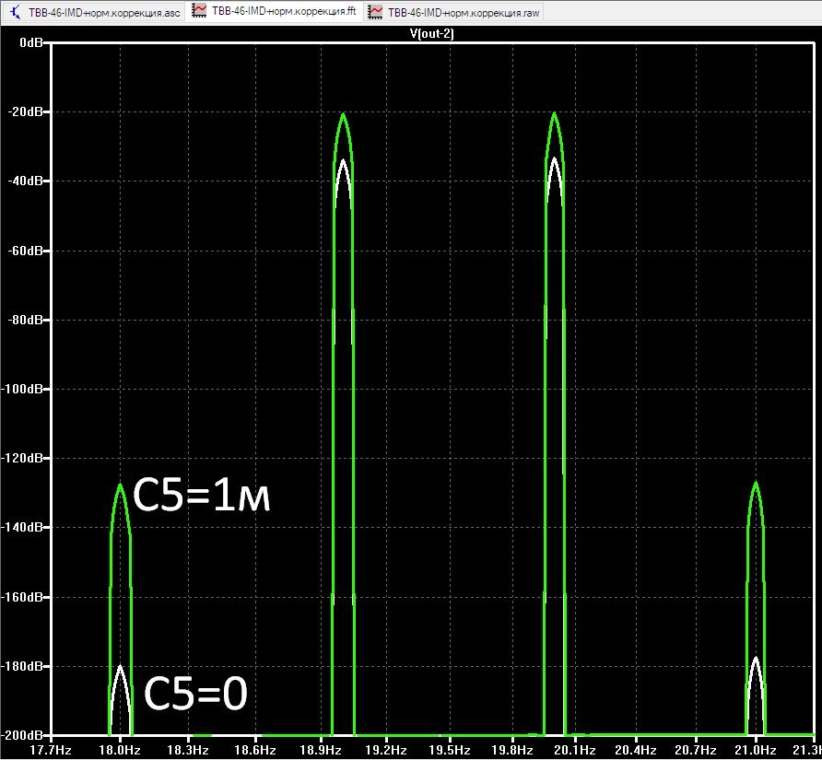Click the 18.0Hz frequency axis label
The height and width of the screenshot is (760, 822).
click(x=120, y=750)
